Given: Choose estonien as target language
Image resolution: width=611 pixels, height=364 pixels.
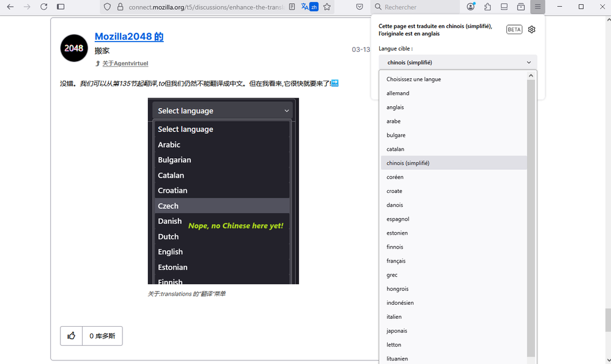Looking at the screenshot, I should point(454,233).
